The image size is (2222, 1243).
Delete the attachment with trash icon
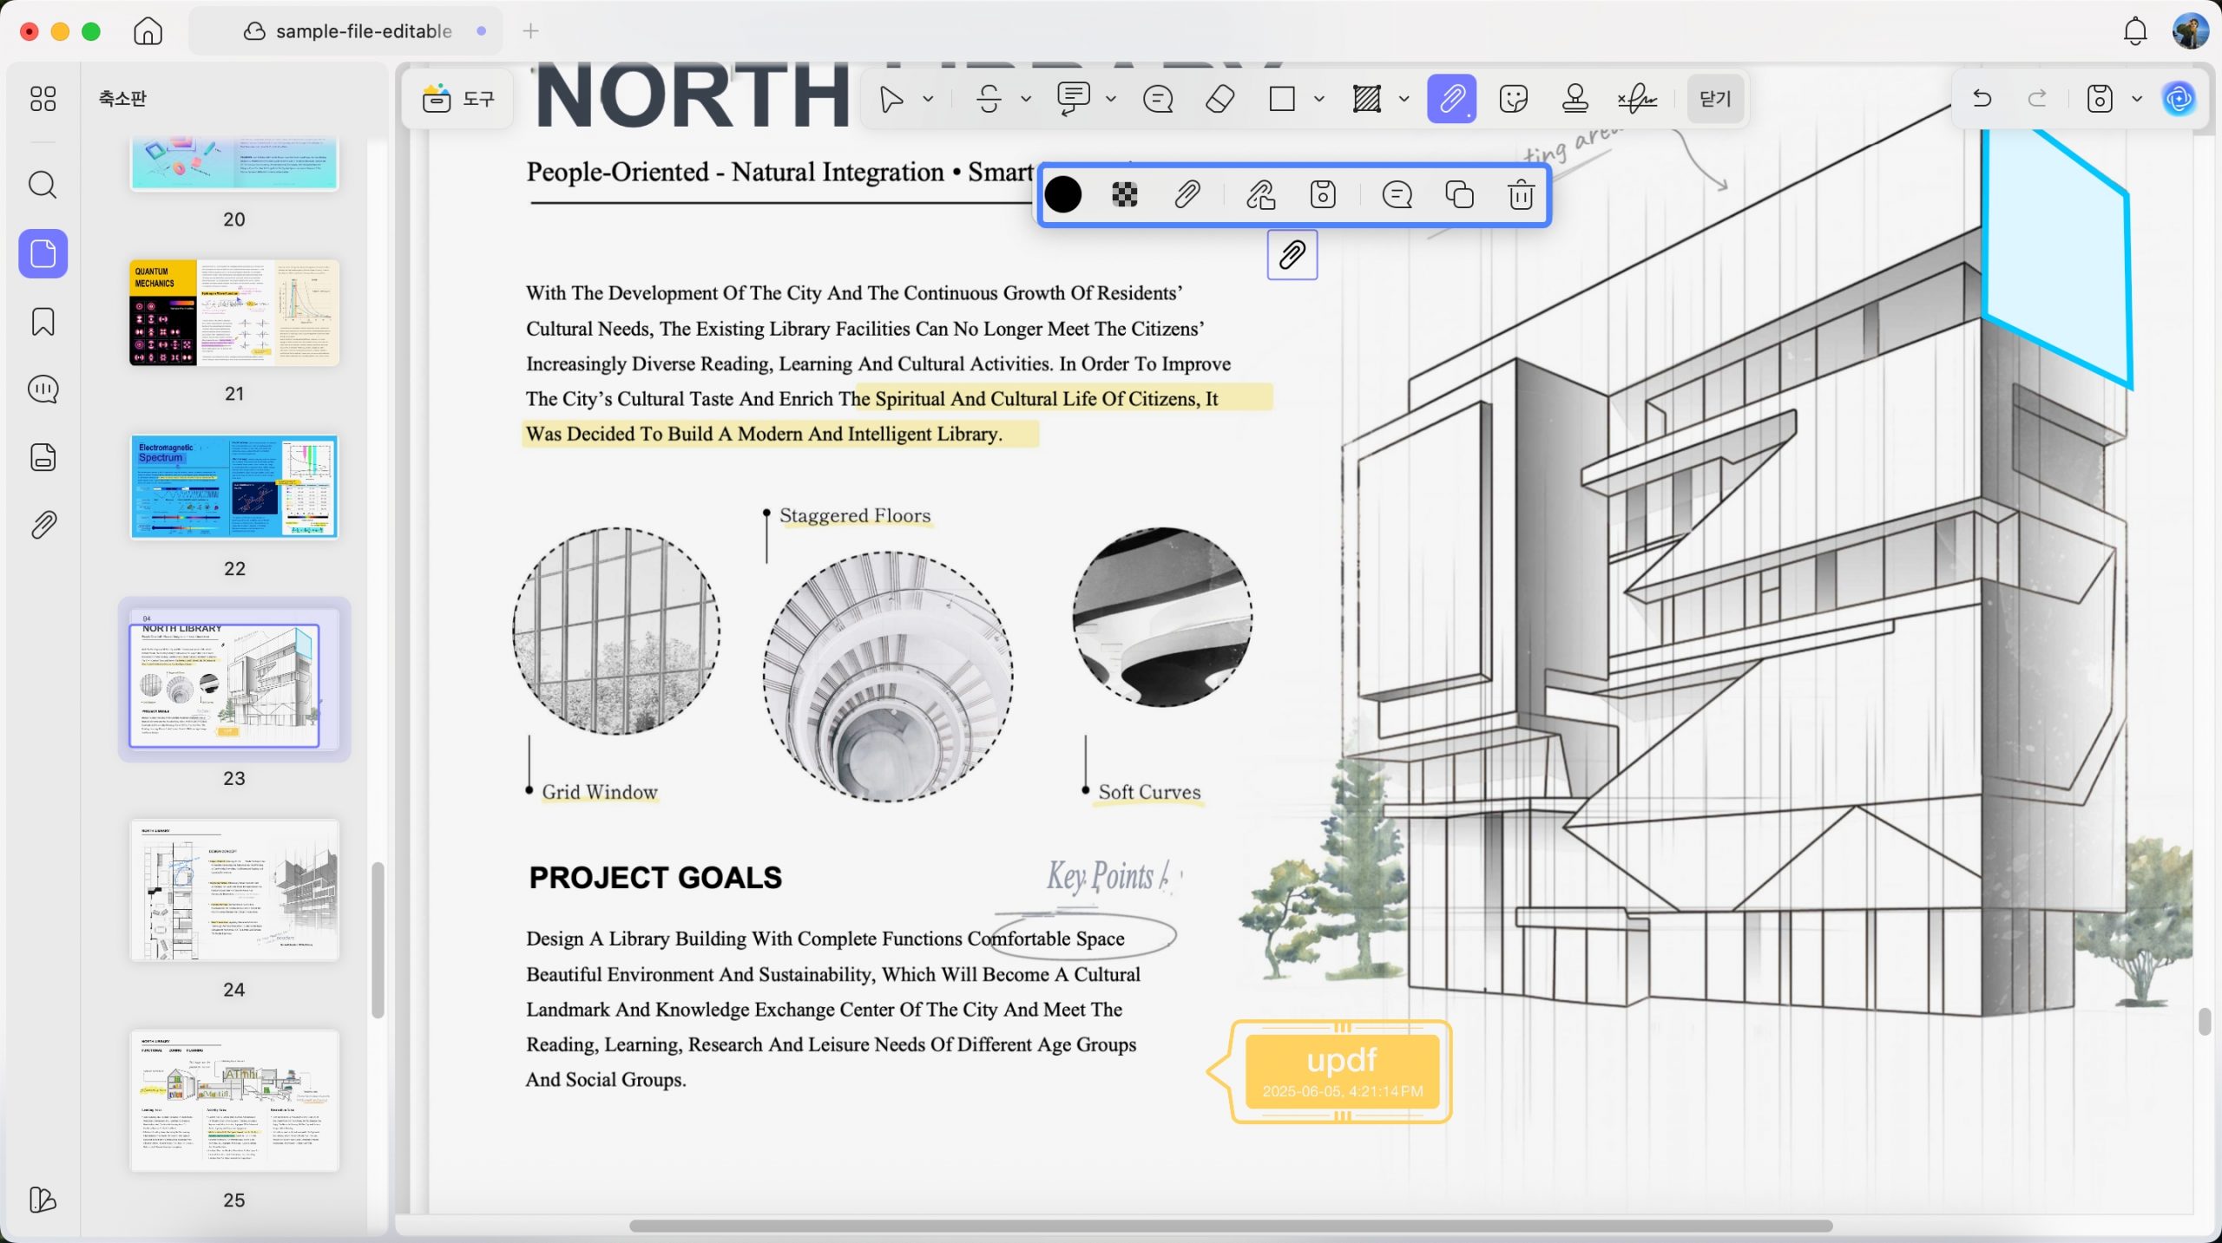tap(1521, 194)
